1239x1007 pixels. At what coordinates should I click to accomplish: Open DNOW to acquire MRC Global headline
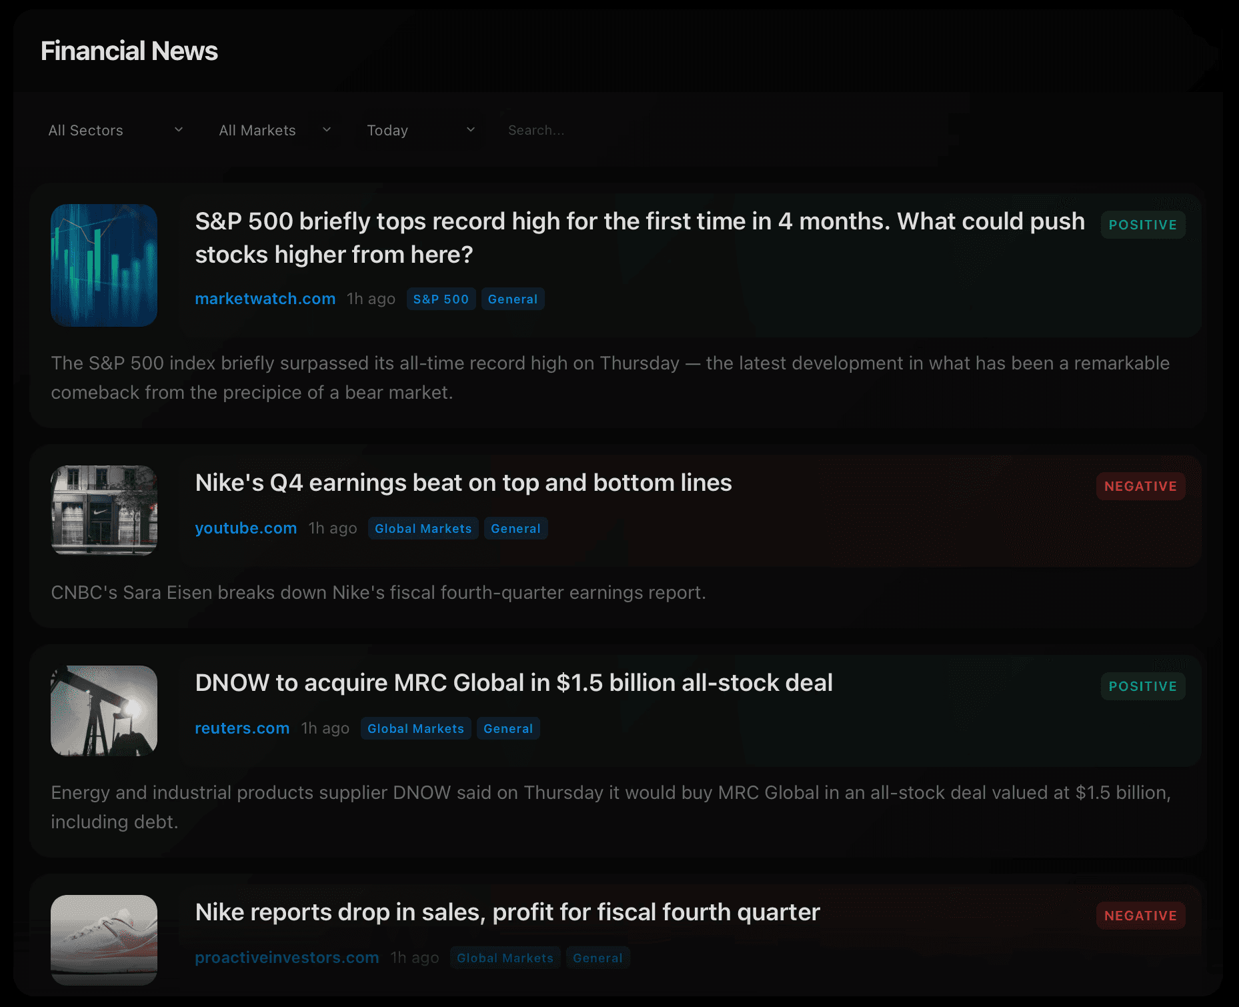pyautogui.click(x=513, y=682)
